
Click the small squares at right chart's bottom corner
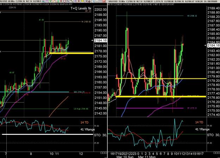coord(217,153)
